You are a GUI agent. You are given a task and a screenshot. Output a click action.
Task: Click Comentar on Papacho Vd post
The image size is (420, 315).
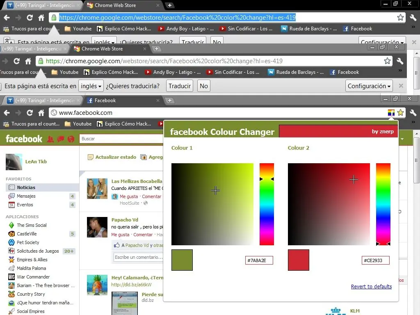143,235
